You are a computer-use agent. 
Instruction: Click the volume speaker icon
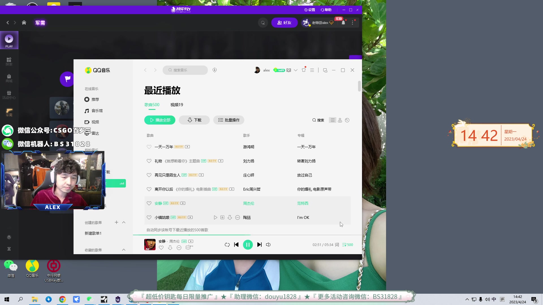(268, 245)
